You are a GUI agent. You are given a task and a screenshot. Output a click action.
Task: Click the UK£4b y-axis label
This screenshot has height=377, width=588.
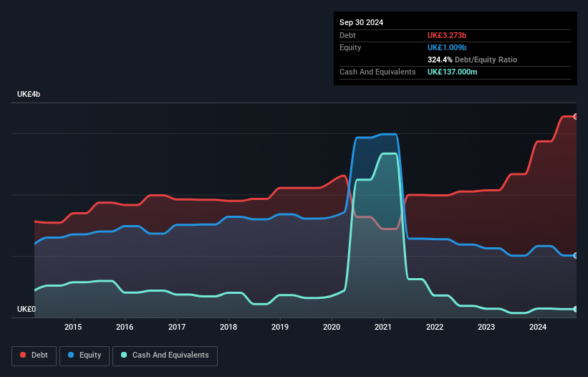coord(29,94)
